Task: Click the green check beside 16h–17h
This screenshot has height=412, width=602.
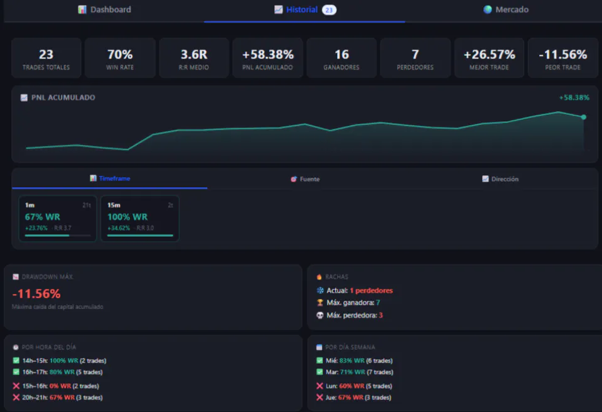Action: click(x=16, y=372)
